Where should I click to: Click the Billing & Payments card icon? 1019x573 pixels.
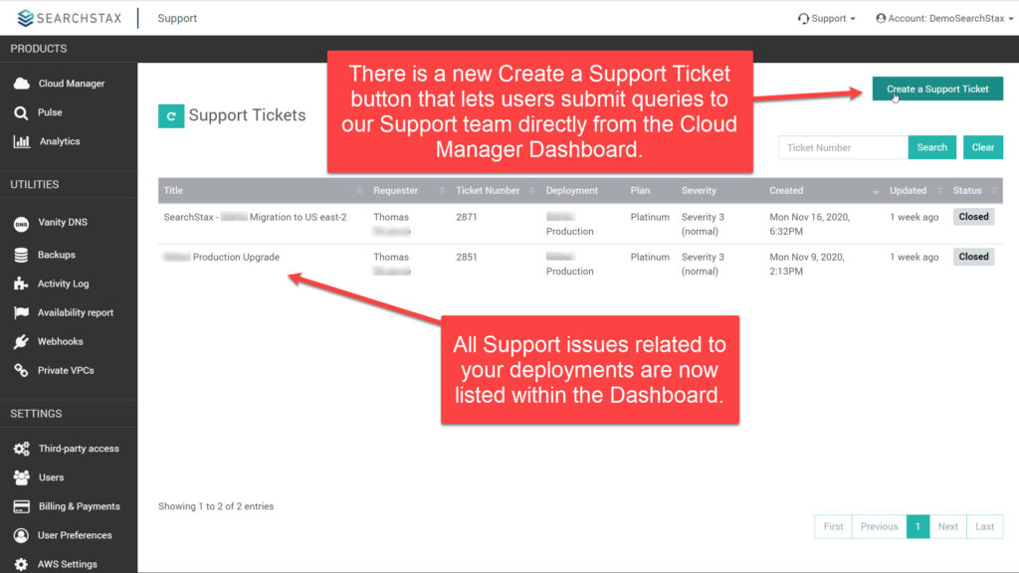pos(22,506)
